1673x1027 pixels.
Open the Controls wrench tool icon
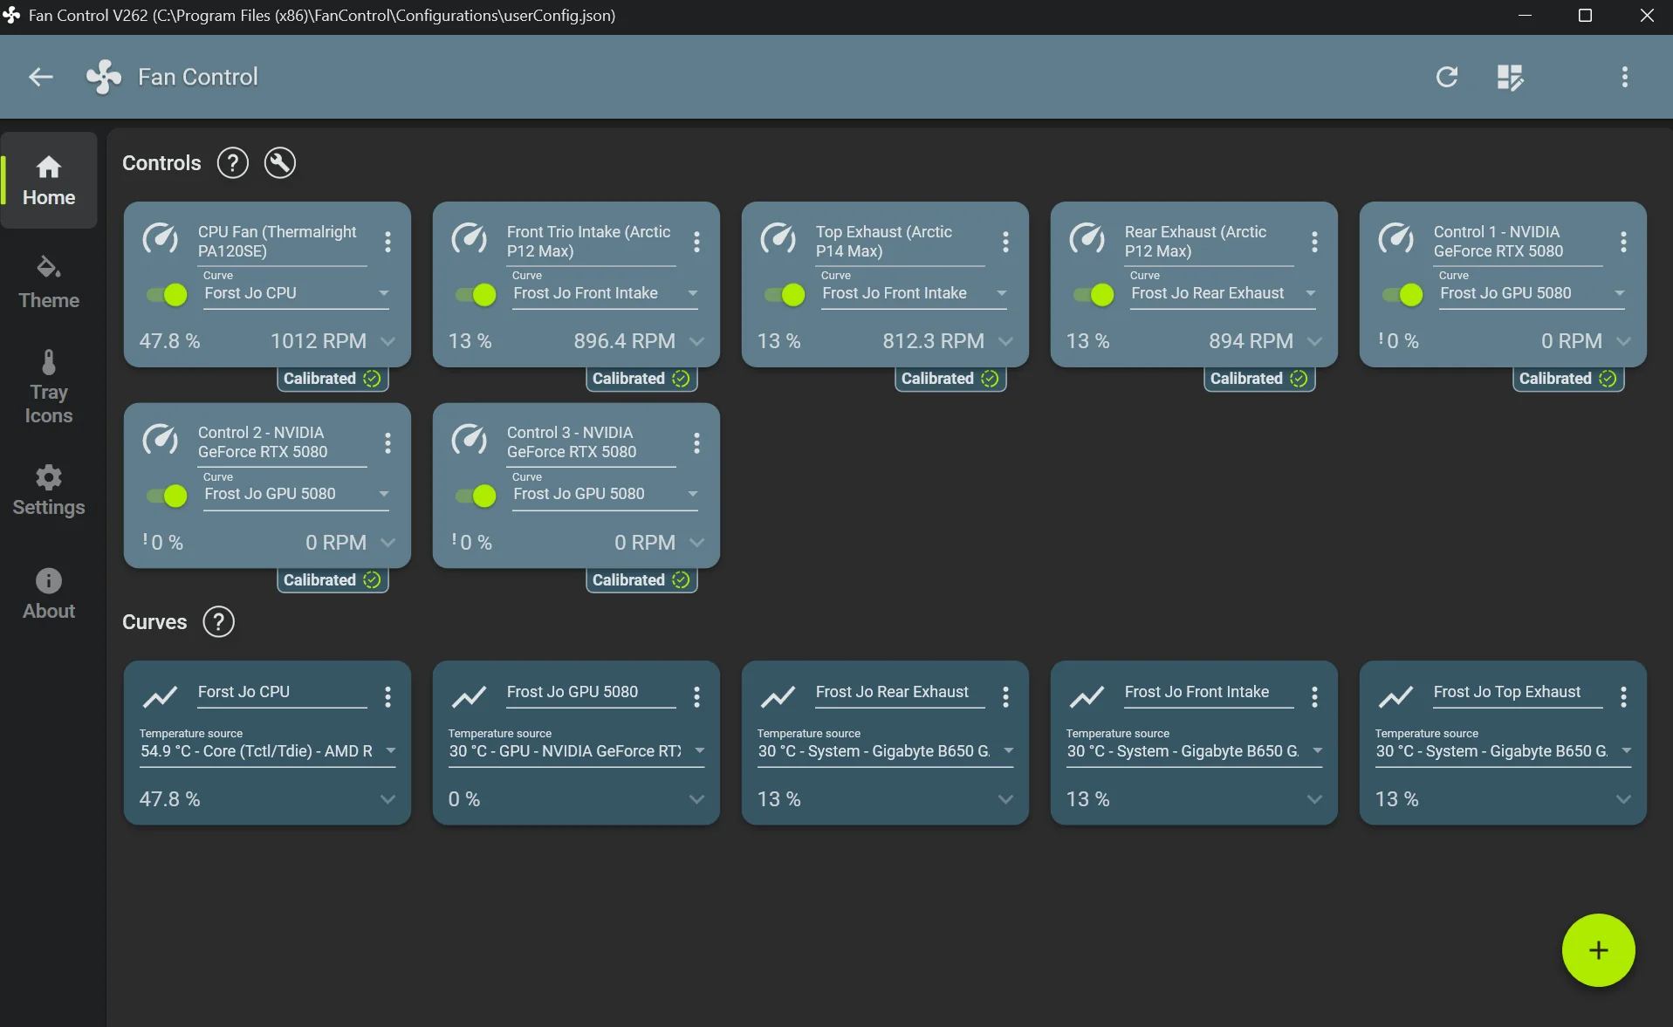point(279,163)
